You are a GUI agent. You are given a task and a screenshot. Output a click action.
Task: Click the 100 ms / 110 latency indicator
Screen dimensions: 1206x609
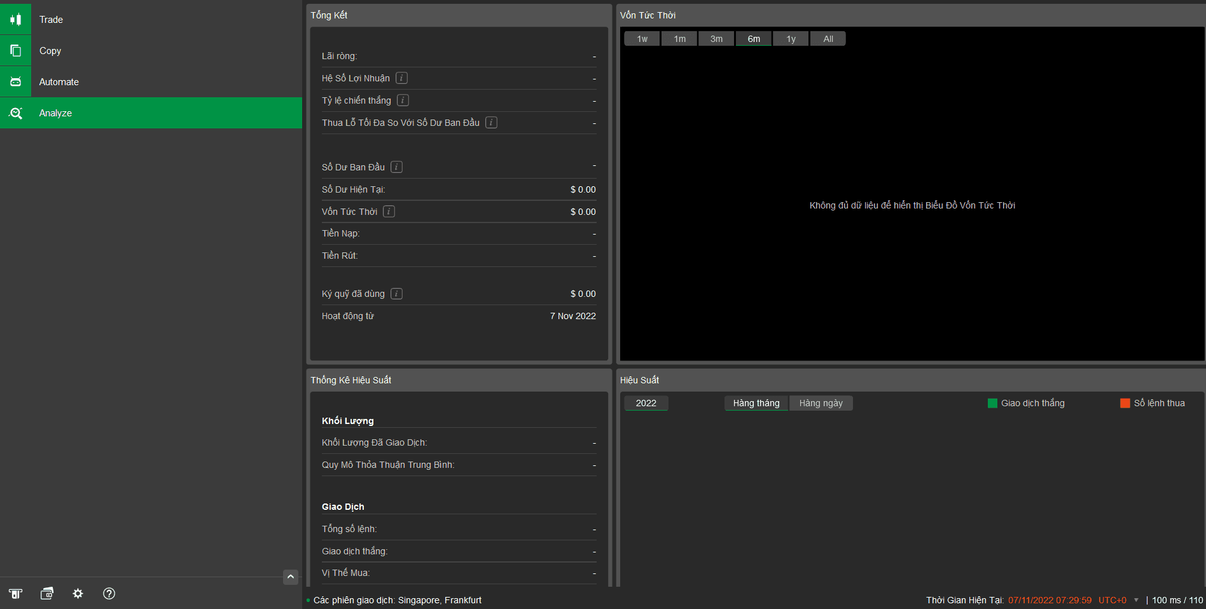[x=1177, y=600]
